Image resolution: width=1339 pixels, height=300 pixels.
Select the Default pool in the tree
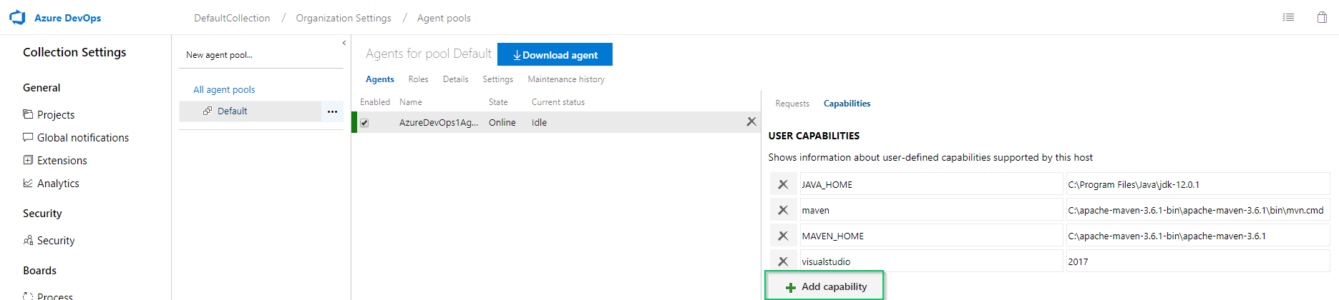[x=232, y=111]
